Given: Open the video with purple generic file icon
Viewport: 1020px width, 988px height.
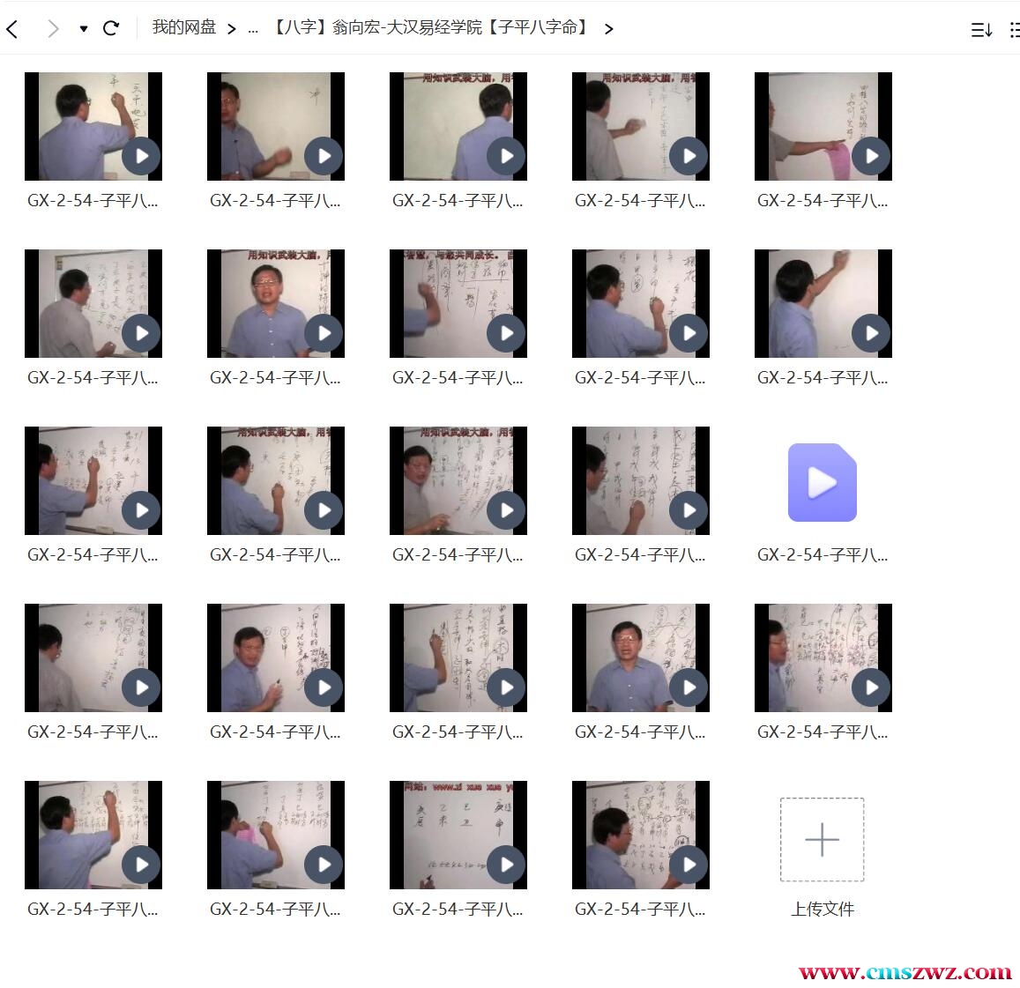Looking at the screenshot, I should [x=822, y=483].
